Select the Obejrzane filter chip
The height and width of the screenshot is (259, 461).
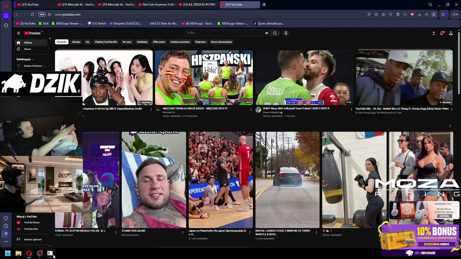[200, 42]
